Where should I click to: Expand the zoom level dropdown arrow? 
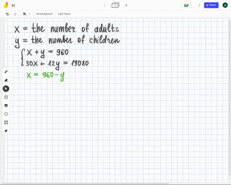click(30, 14)
